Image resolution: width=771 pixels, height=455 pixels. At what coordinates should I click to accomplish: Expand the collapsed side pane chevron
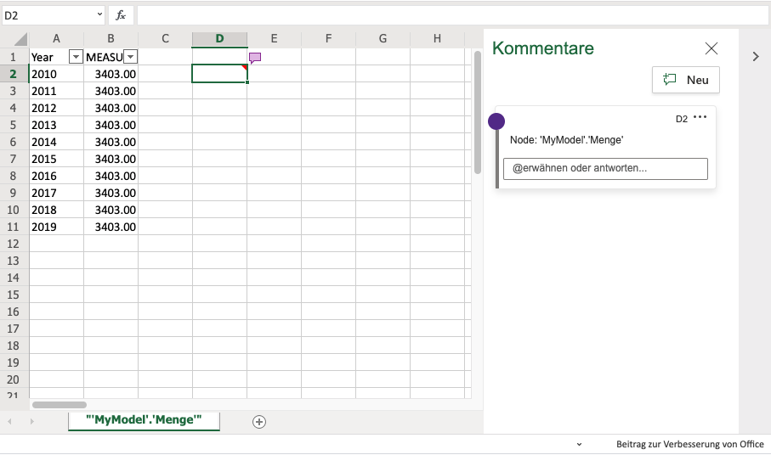pyautogui.click(x=755, y=56)
